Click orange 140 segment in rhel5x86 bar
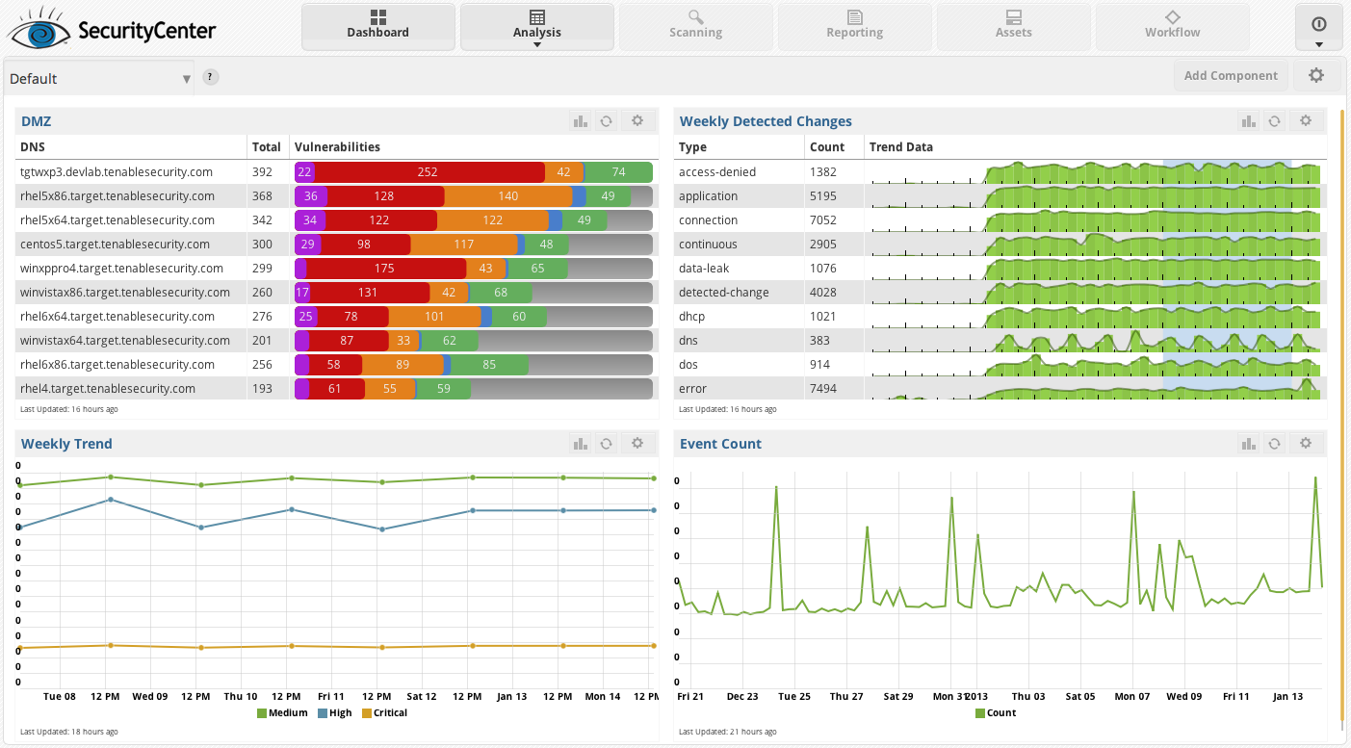The height and width of the screenshot is (748, 1351). point(508,196)
